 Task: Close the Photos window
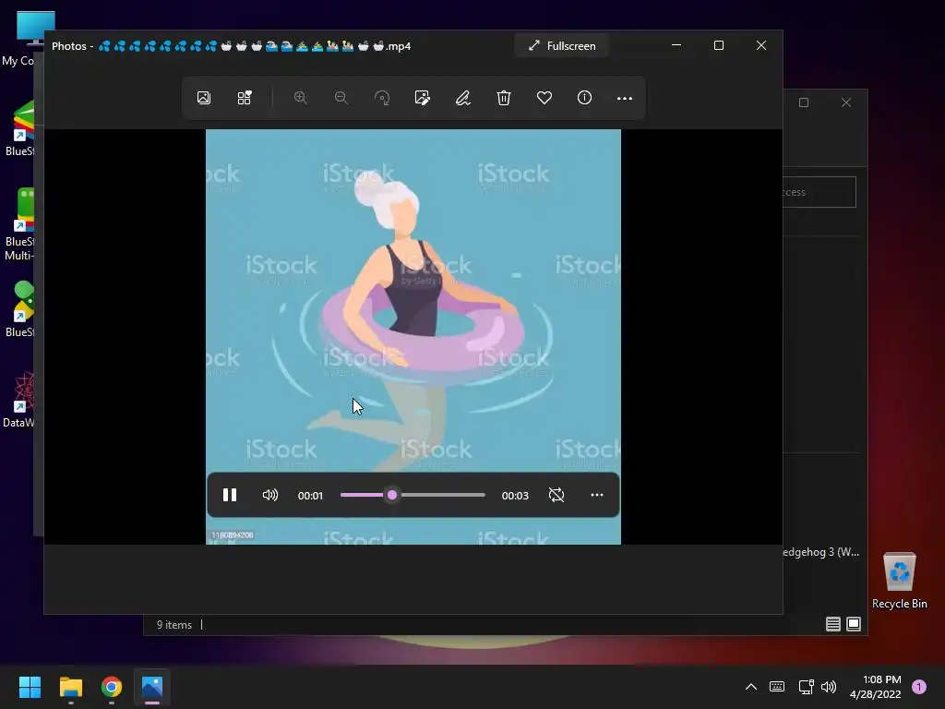click(x=761, y=45)
